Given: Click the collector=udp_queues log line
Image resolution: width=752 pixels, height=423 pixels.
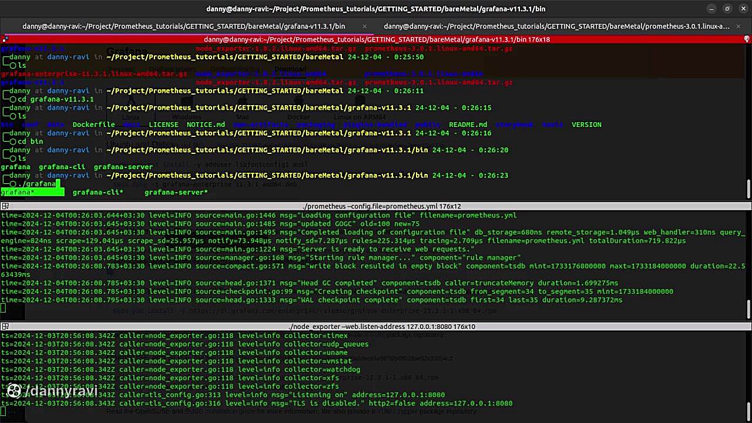Looking at the screenshot, I should (x=184, y=344).
